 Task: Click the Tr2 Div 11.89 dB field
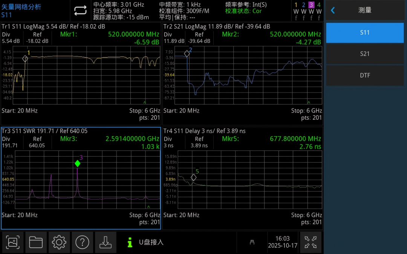click(x=174, y=38)
